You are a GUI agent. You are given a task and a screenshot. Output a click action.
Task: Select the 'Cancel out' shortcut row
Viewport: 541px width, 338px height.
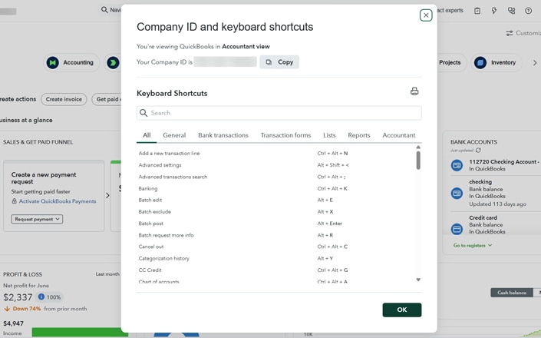[276, 247]
